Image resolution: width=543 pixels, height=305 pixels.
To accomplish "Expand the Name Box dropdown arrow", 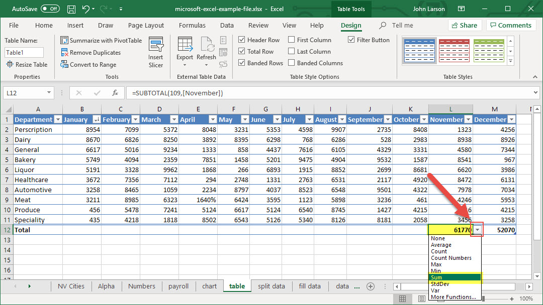I will tap(49, 93).
